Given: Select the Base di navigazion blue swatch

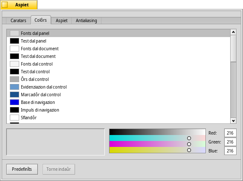Looking at the screenshot, I should [14, 102].
